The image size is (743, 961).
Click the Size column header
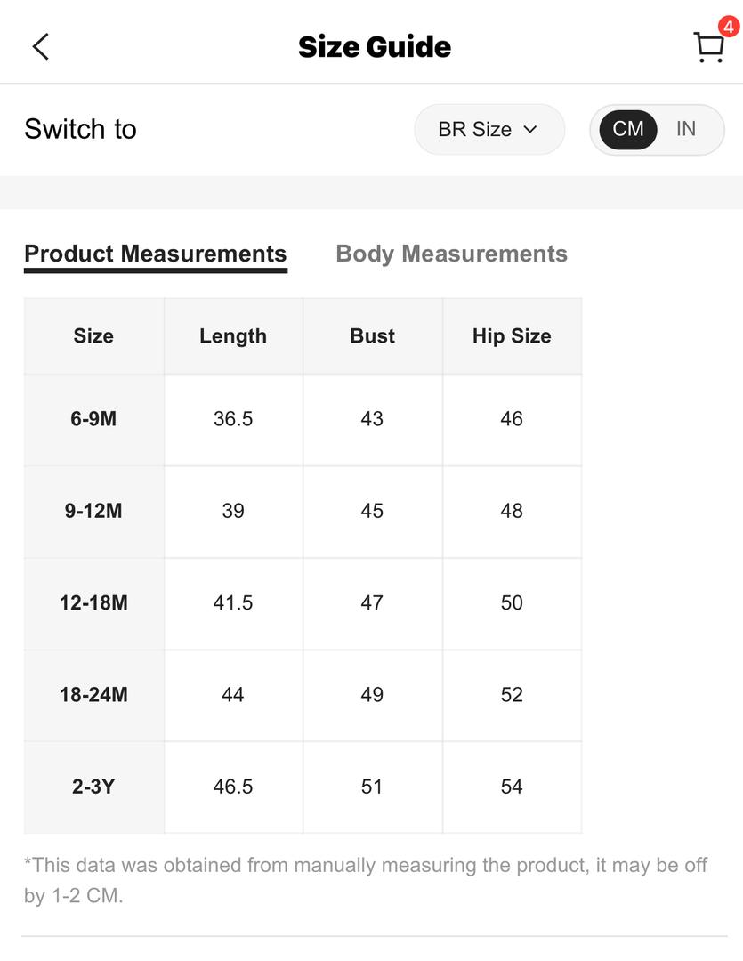tap(93, 335)
